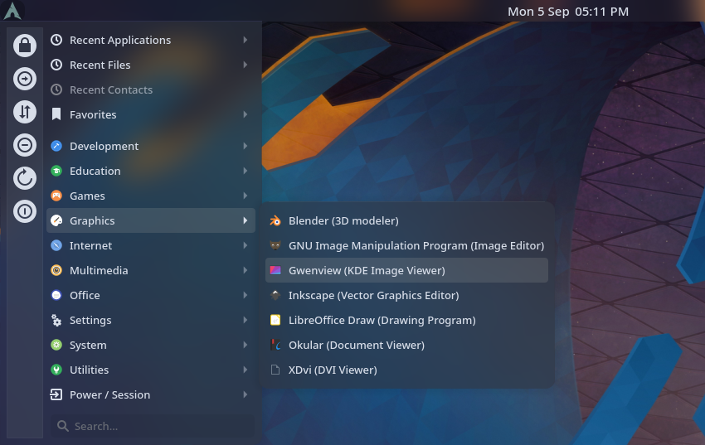The height and width of the screenshot is (445, 705).
Task: Click the Education category icon
Action: point(56,171)
